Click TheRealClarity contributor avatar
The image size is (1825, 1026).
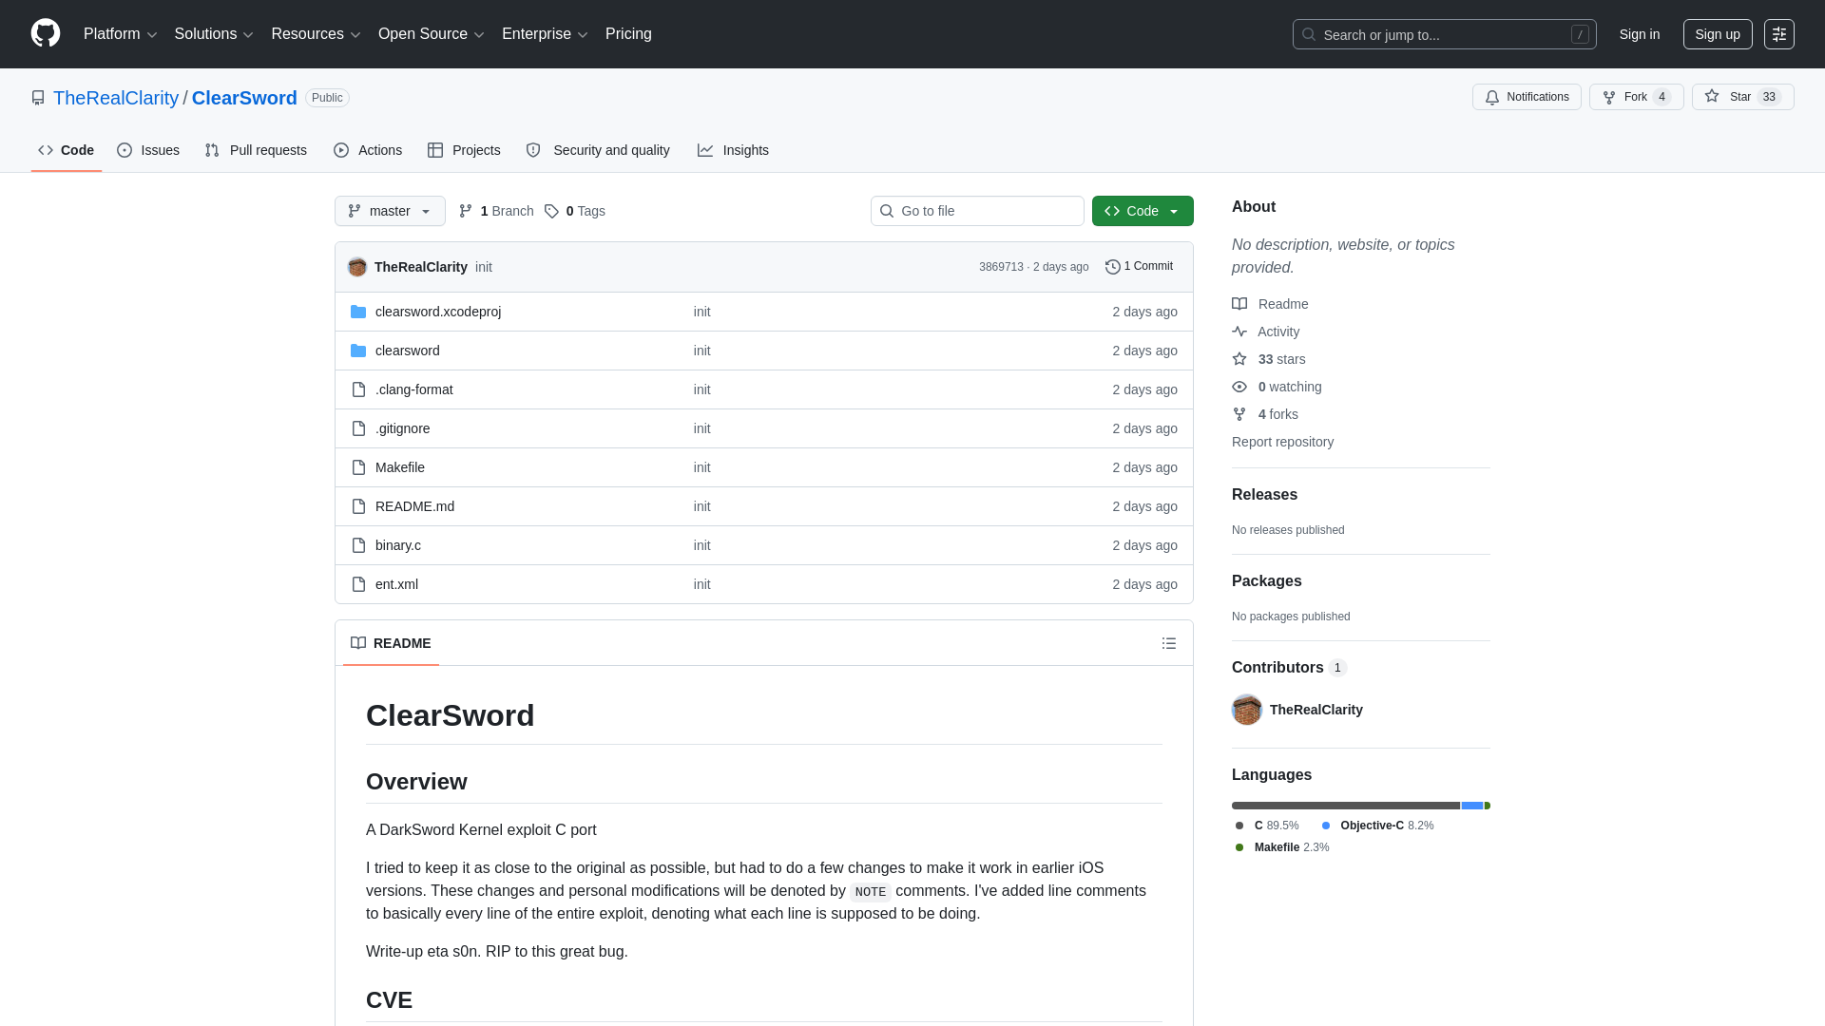click(1247, 710)
